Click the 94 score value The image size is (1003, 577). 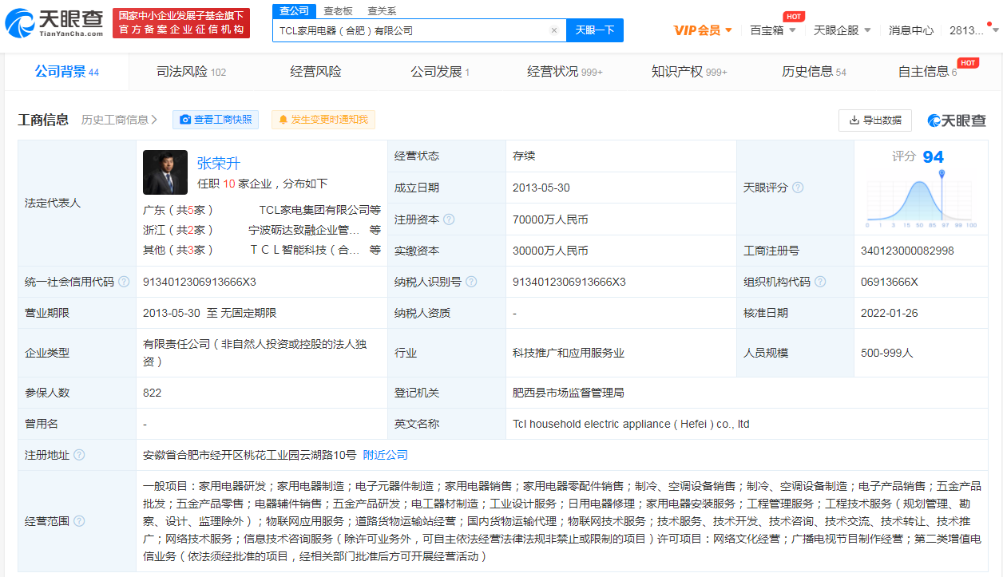pyautogui.click(x=933, y=156)
